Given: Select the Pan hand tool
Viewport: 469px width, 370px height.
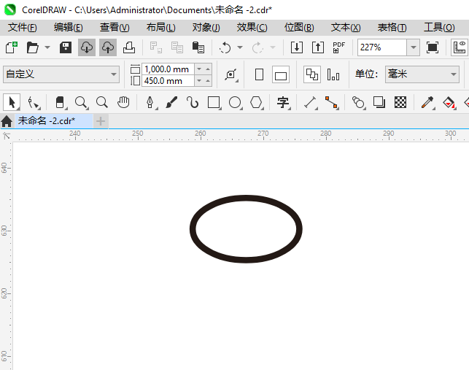Looking at the screenshot, I should point(123,102).
